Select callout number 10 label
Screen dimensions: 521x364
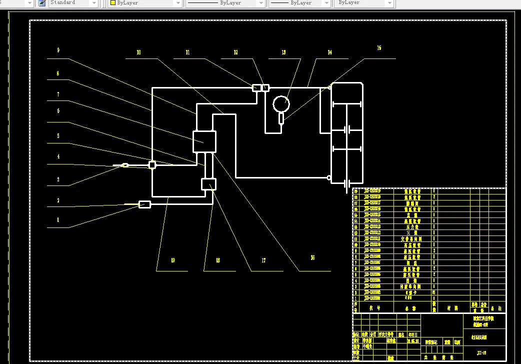[x=138, y=52]
